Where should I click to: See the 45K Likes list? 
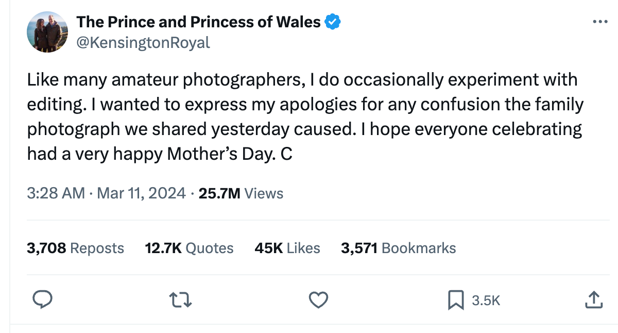tap(287, 248)
